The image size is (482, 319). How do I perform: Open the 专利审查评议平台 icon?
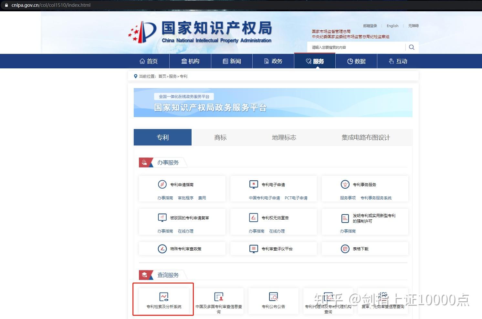point(254,249)
